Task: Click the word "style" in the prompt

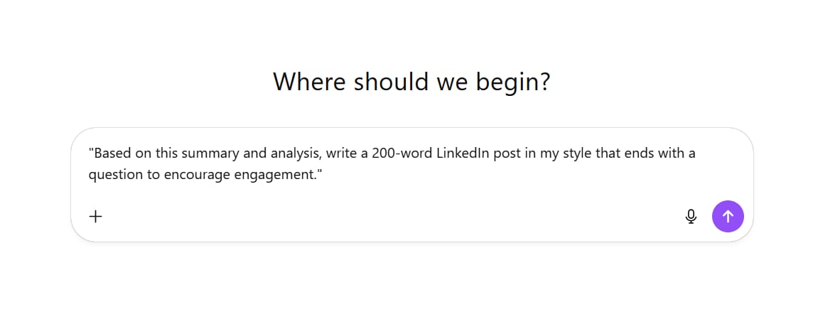Action: coord(574,153)
